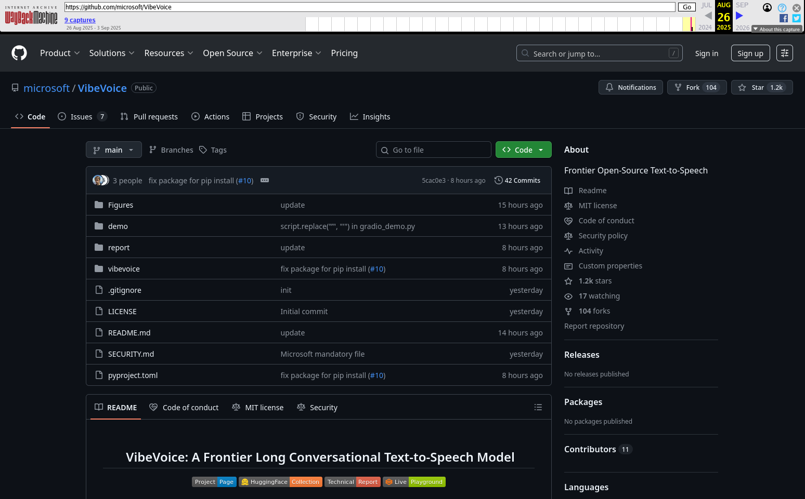The width and height of the screenshot is (805, 499).
Task: View the 42 Commits history
Action: 517,180
